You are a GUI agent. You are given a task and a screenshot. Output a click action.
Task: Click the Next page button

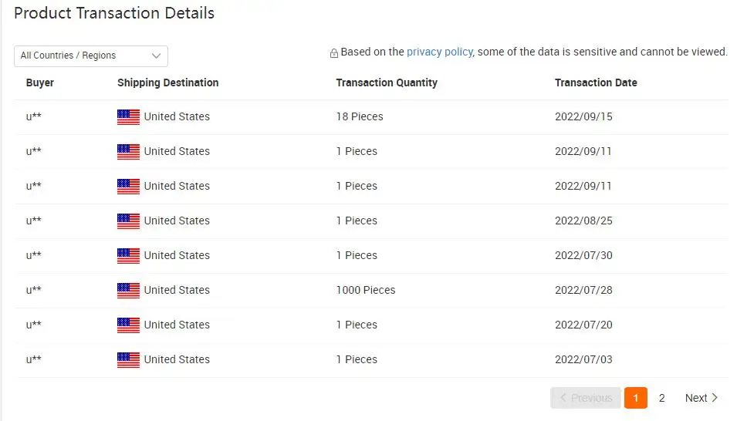[x=701, y=398]
